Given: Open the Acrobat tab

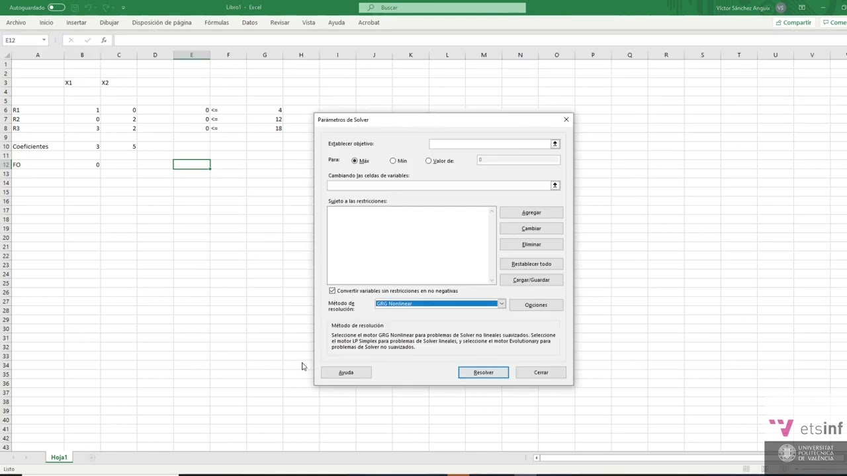Looking at the screenshot, I should click(x=369, y=22).
